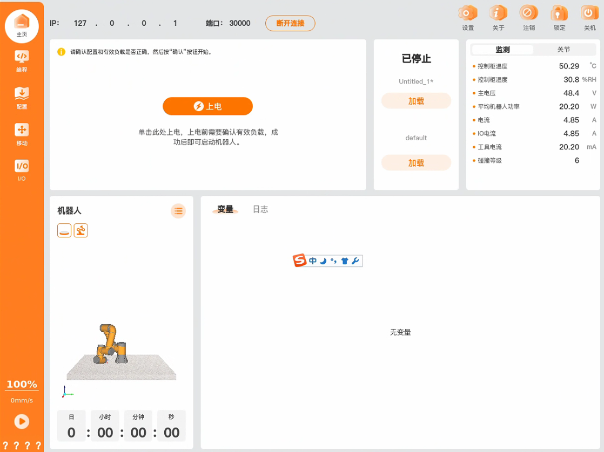Expand the robot panel list menu
Image resolution: width=604 pixels, height=452 pixels.
pos(178,211)
